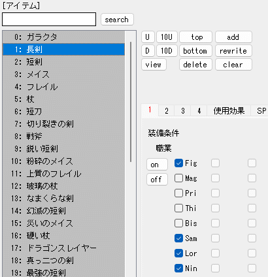Check the Thi class checkbox
Viewport: 268px width, 277px height.
click(x=178, y=208)
